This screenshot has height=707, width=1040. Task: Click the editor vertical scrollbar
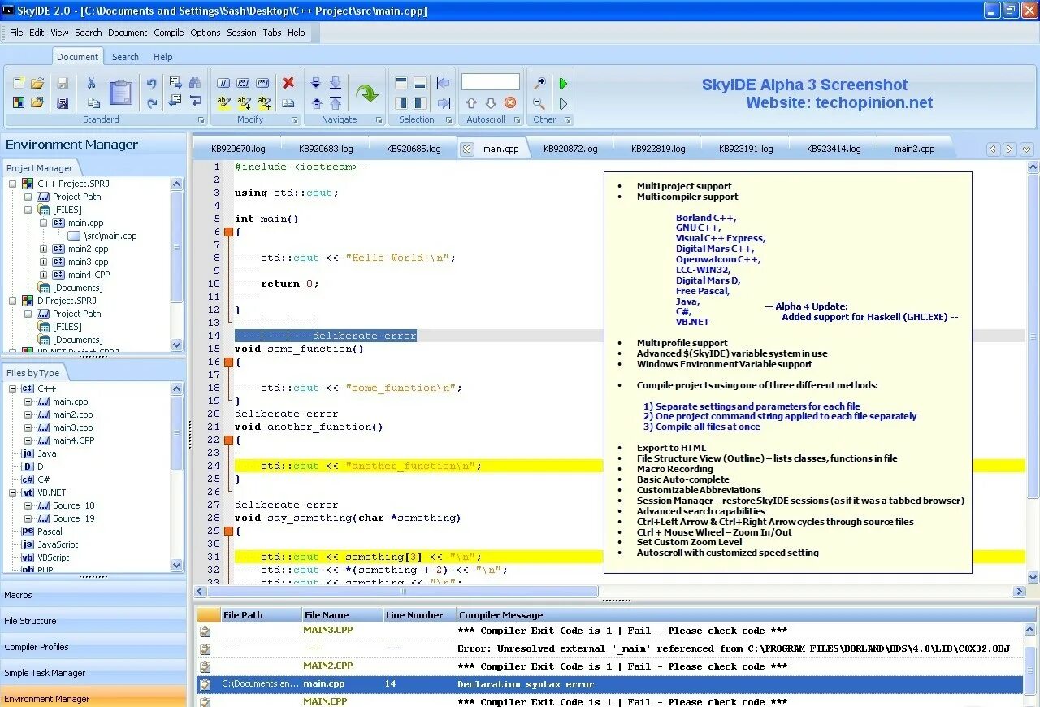coord(1033,371)
